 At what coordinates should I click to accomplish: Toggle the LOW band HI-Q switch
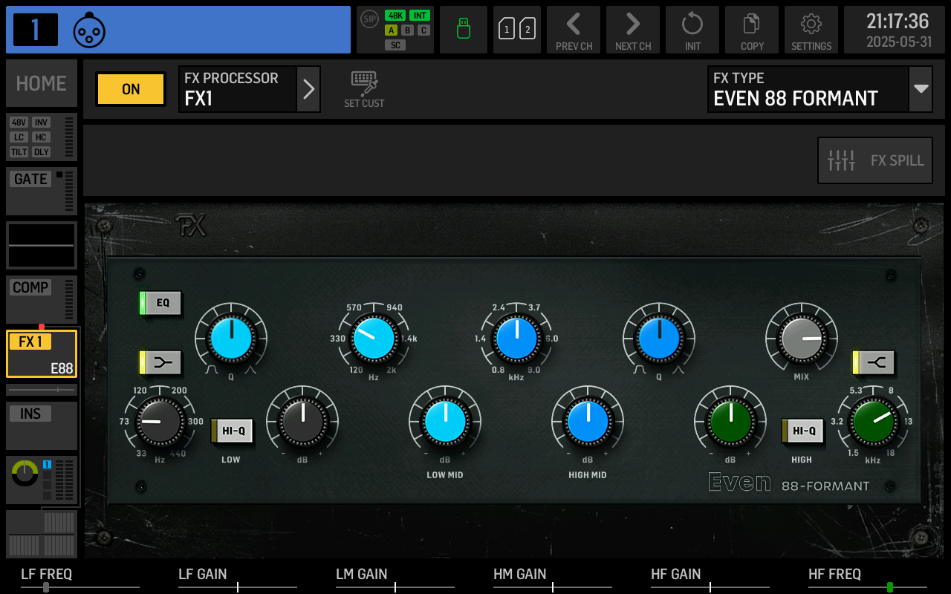pos(233,431)
